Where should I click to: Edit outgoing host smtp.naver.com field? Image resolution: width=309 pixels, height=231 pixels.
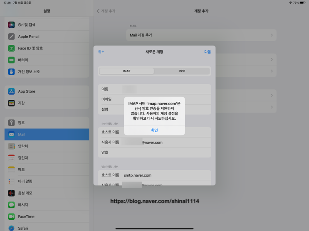[x=154, y=175]
